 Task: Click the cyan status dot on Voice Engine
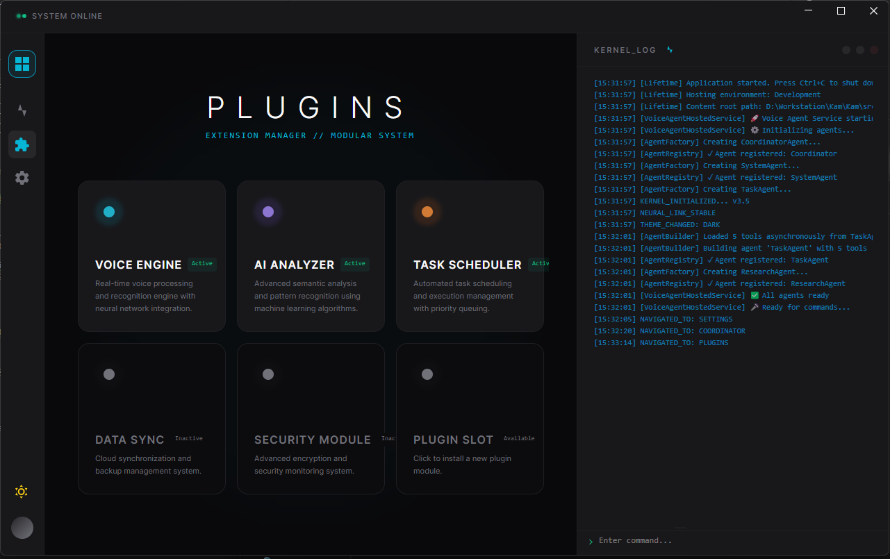[x=109, y=212]
